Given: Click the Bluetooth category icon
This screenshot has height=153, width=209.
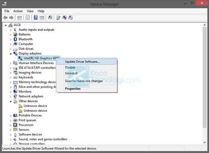Looking at the screenshot, I should coord(15,39).
